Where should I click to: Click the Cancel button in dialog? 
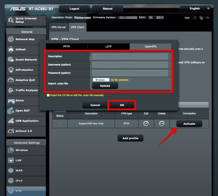[x=95, y=105]
